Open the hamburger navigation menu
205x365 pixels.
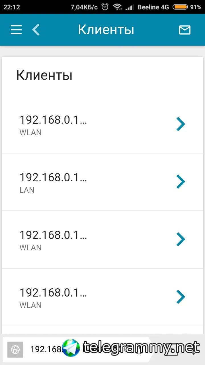point(16,30)
